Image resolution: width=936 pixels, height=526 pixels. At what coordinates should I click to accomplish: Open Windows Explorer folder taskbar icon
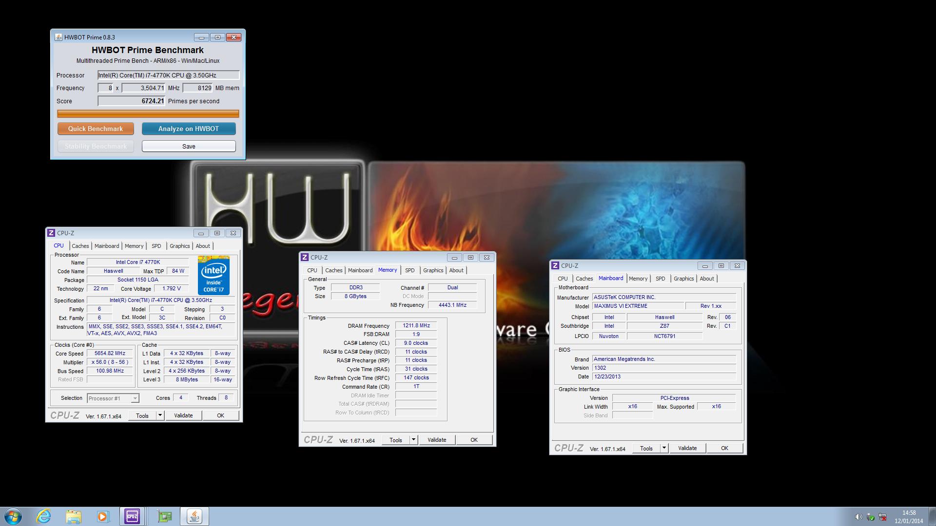coord(73,516)
